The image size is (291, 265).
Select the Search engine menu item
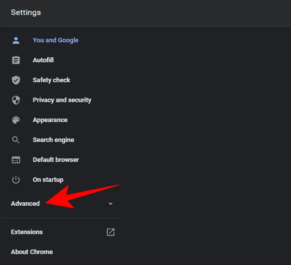tap(53, 140)
